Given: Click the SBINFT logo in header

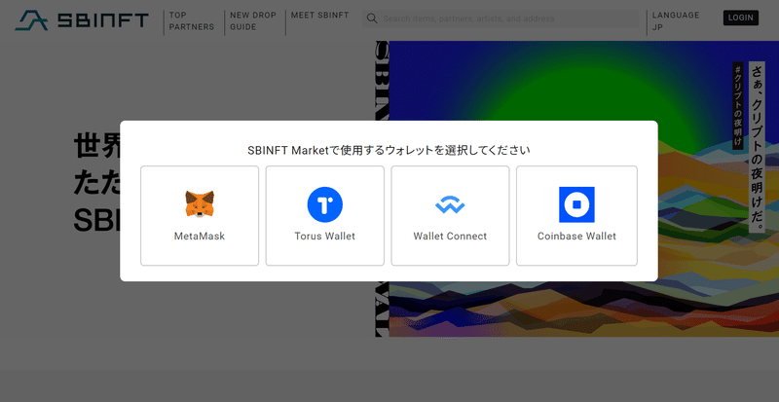Looking at the screenshot, I should click(82, 20).
